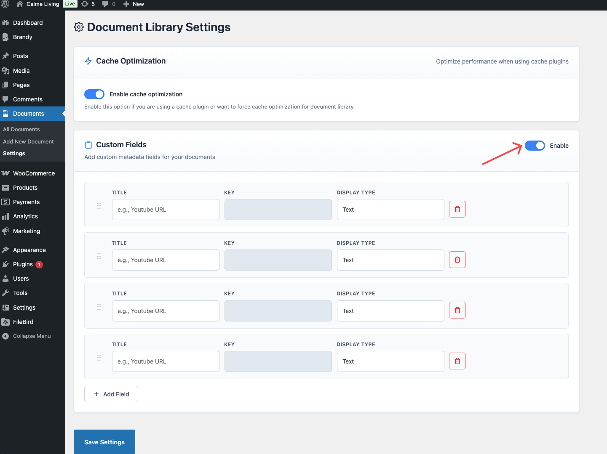This screenshot has height=454, width=607.
Task: Click the drag handle of the first field row
Action: point(99,206)
